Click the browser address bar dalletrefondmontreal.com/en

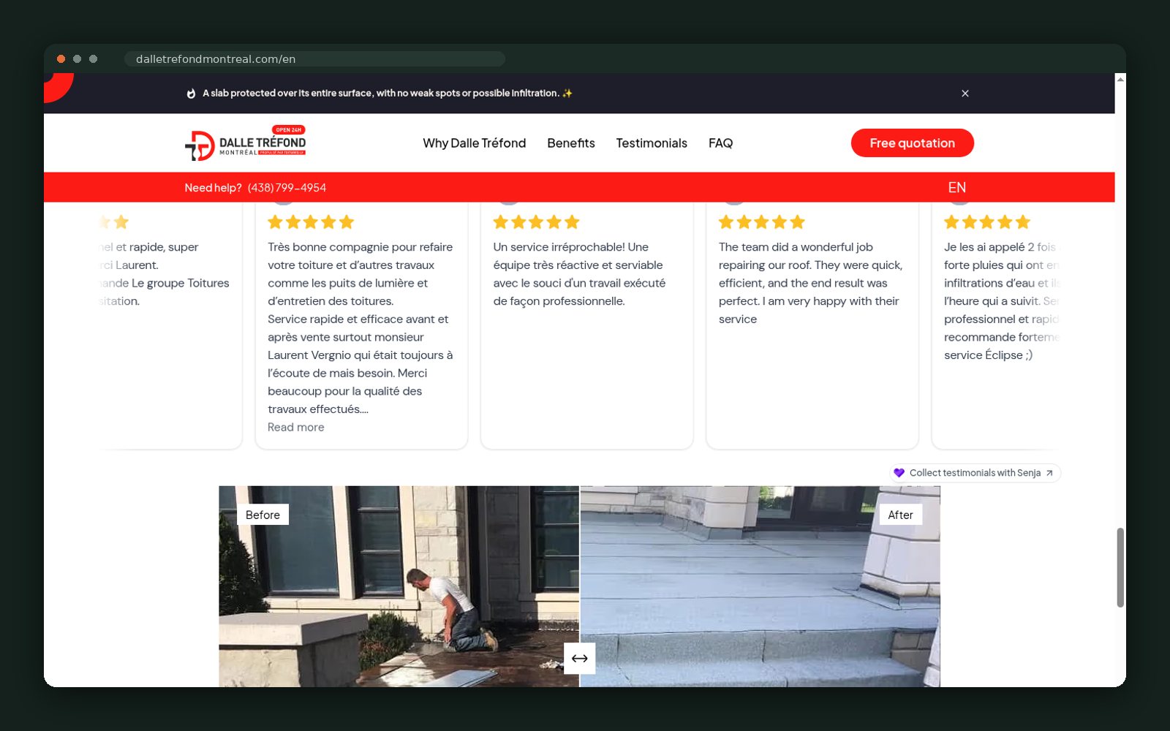(314, 59)
